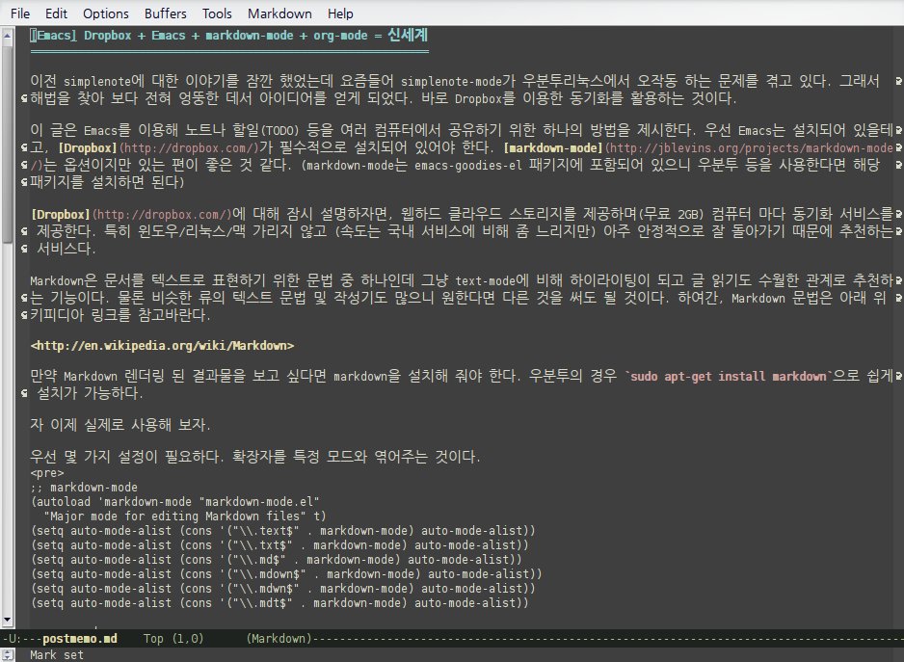This screenshot has height=662, width=904.
Task: Click the scroll-down arrow below the left scrollbar
Action: click(x=8, y=620)
